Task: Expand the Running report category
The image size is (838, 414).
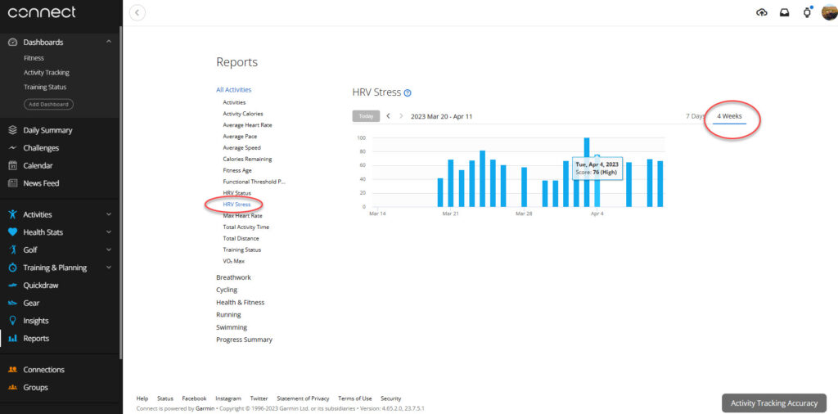Action: [x=228, y=315]
